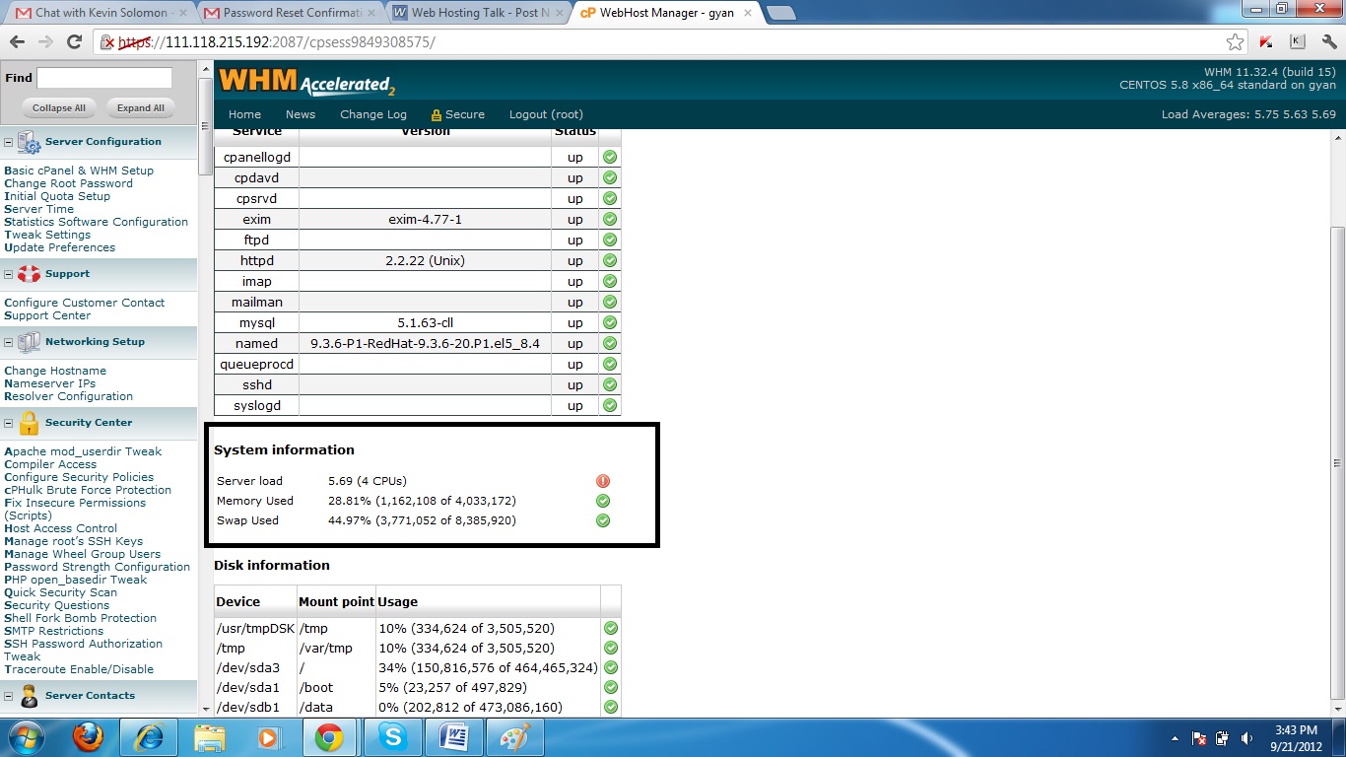
Task: Open Change Log in WHM navigation
Action: coord(373,114)
